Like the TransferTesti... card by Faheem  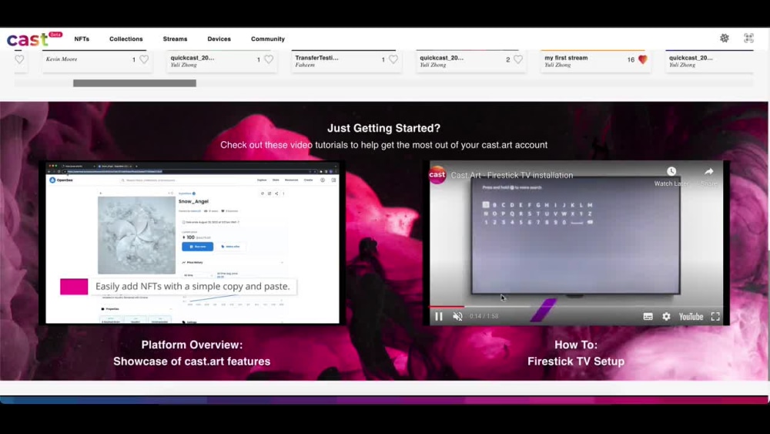pos(393,59)
